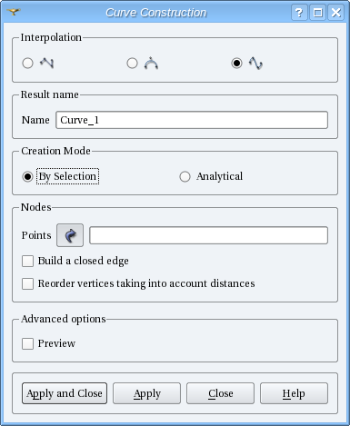This screenshot has width=350, height=426.
Task: Click the application logo in title bar
Action: pos(14,12)
